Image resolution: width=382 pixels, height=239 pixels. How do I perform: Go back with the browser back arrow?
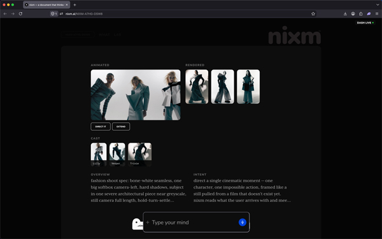pos(5,13)
